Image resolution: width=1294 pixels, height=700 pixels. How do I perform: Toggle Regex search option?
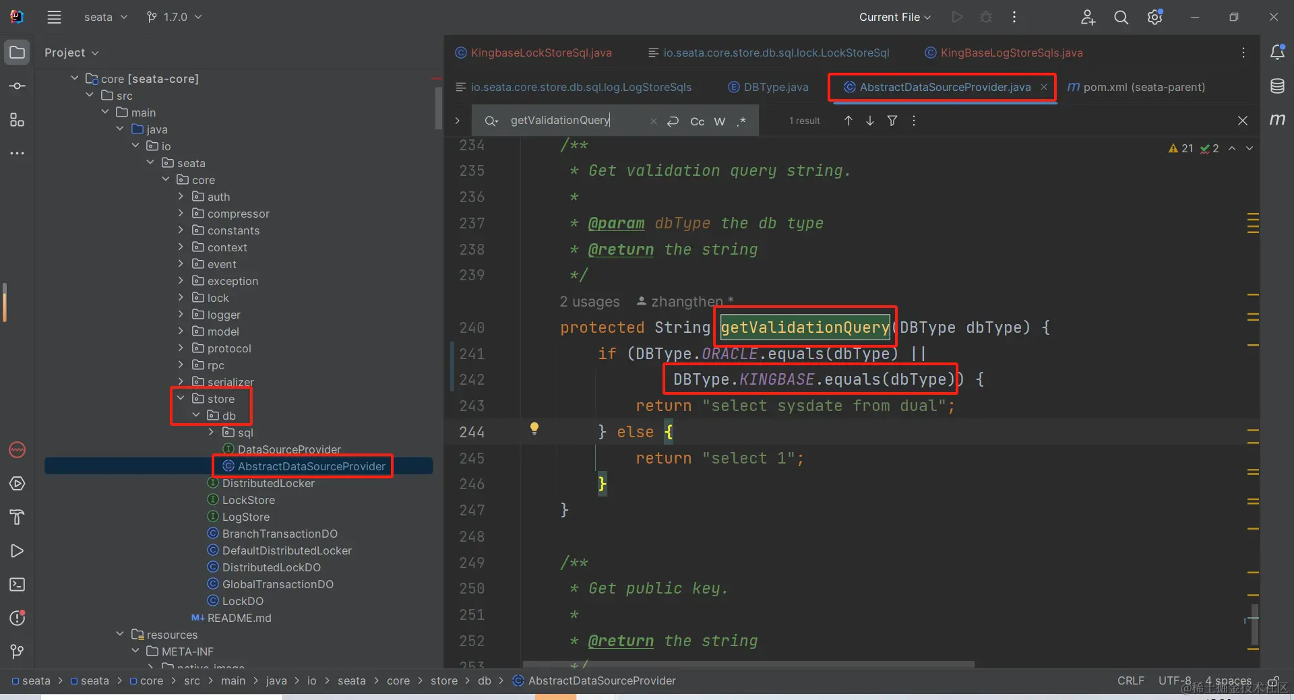[742, 121]
